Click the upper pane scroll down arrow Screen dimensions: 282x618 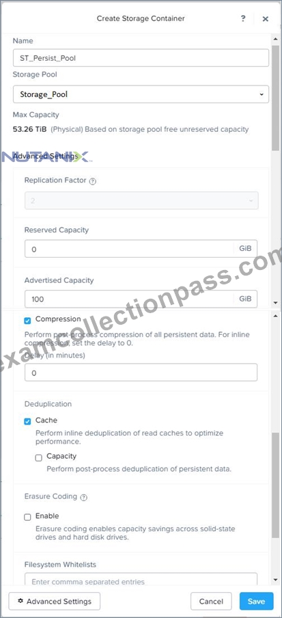click(275, 303)
